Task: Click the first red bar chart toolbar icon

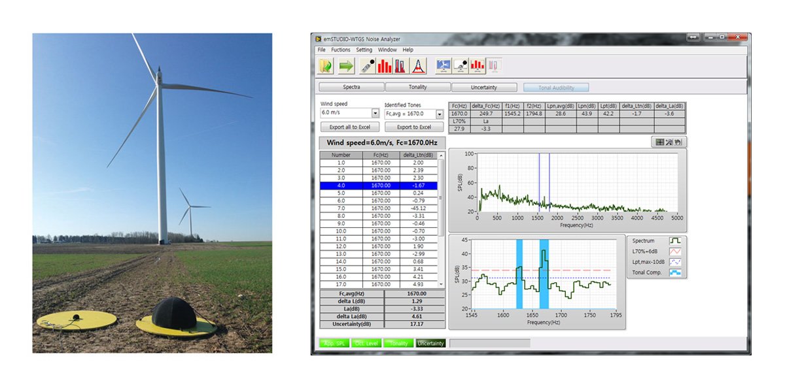Action: [x=385, y=65]
